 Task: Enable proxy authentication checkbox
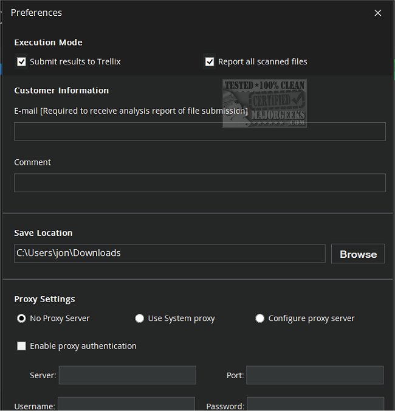(22, 346)
